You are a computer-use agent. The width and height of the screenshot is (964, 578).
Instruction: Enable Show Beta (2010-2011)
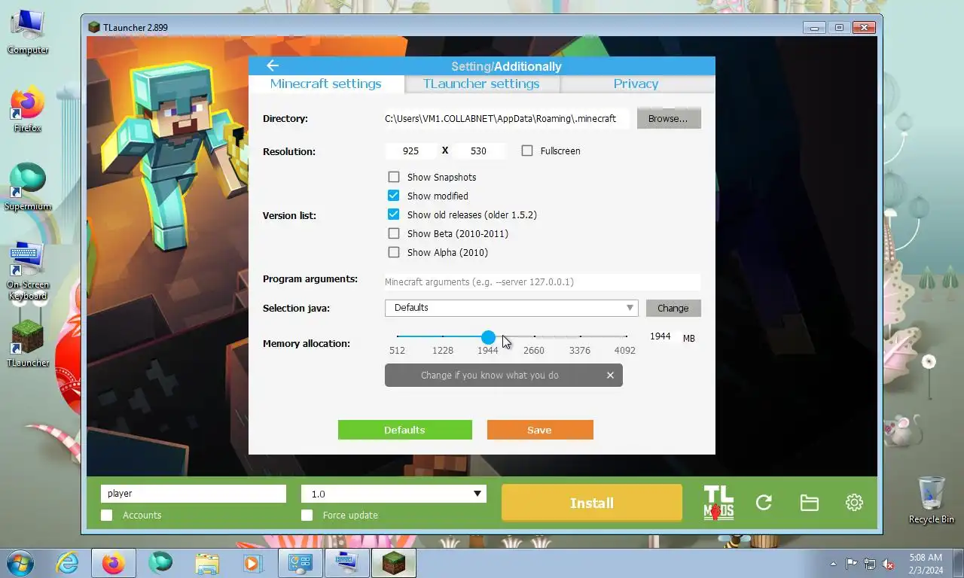coord(394,233)
